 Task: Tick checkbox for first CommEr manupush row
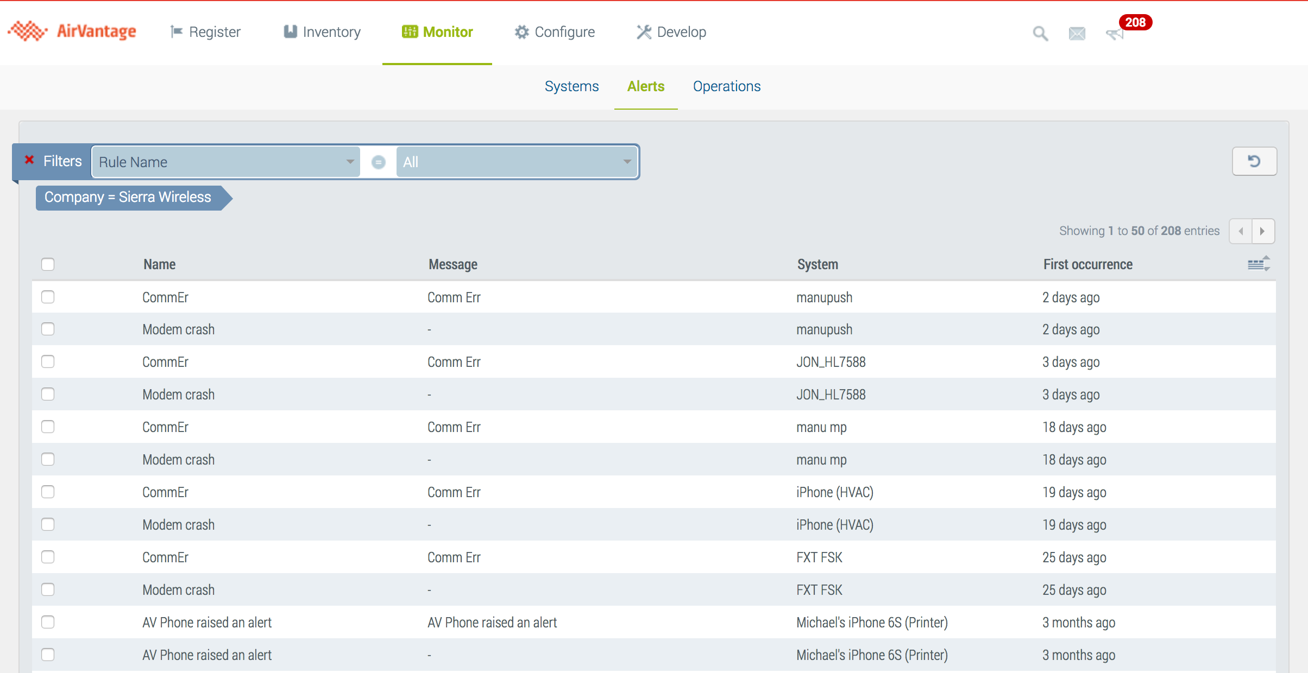[48, 297]
